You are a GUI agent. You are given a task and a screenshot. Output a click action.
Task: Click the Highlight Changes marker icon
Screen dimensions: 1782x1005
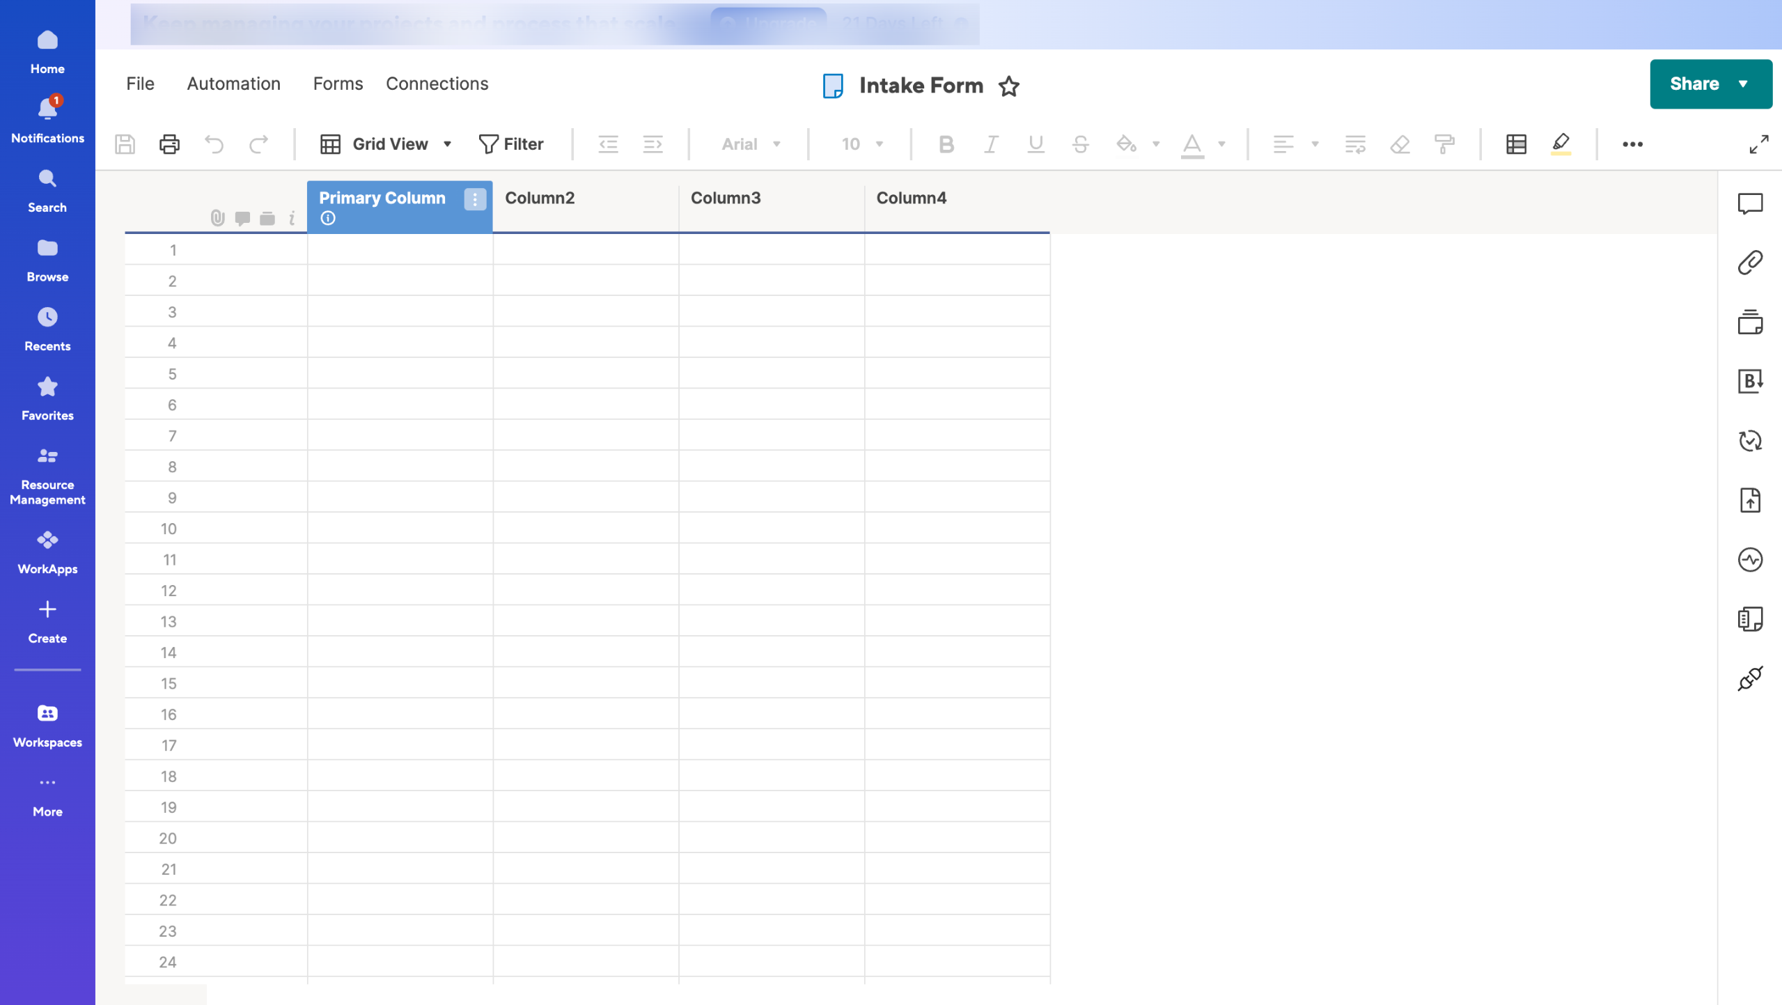1561,144
